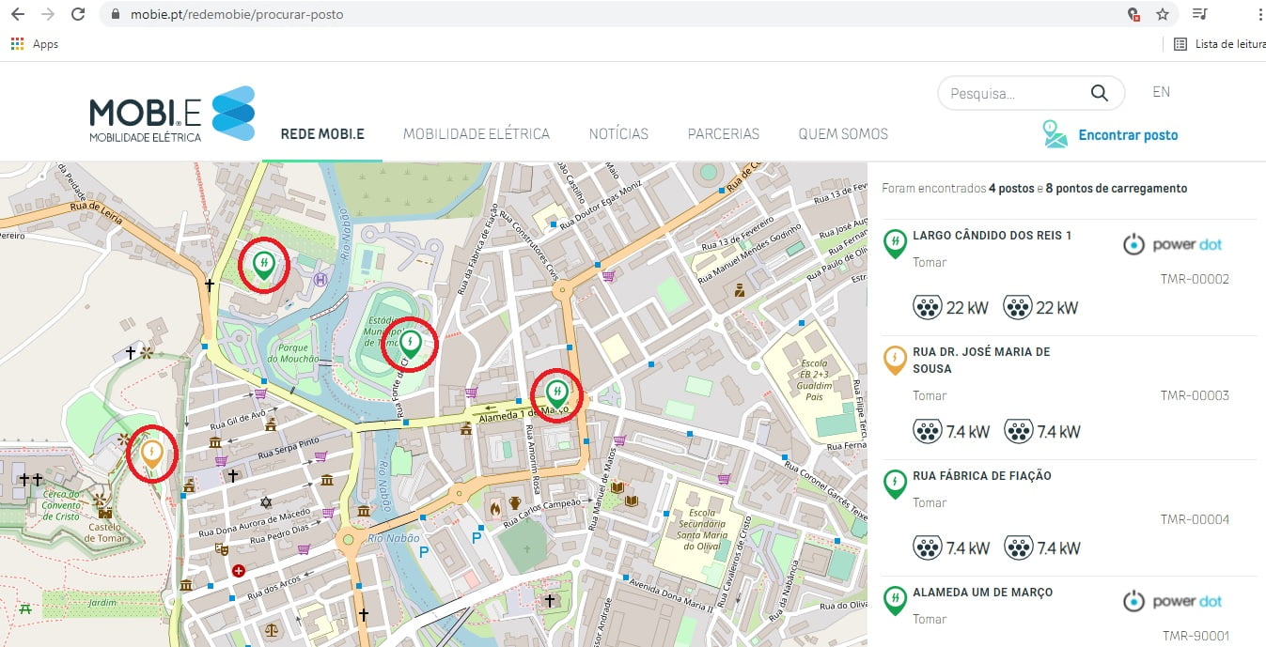Open the media control icon in toolbar

1199,15
